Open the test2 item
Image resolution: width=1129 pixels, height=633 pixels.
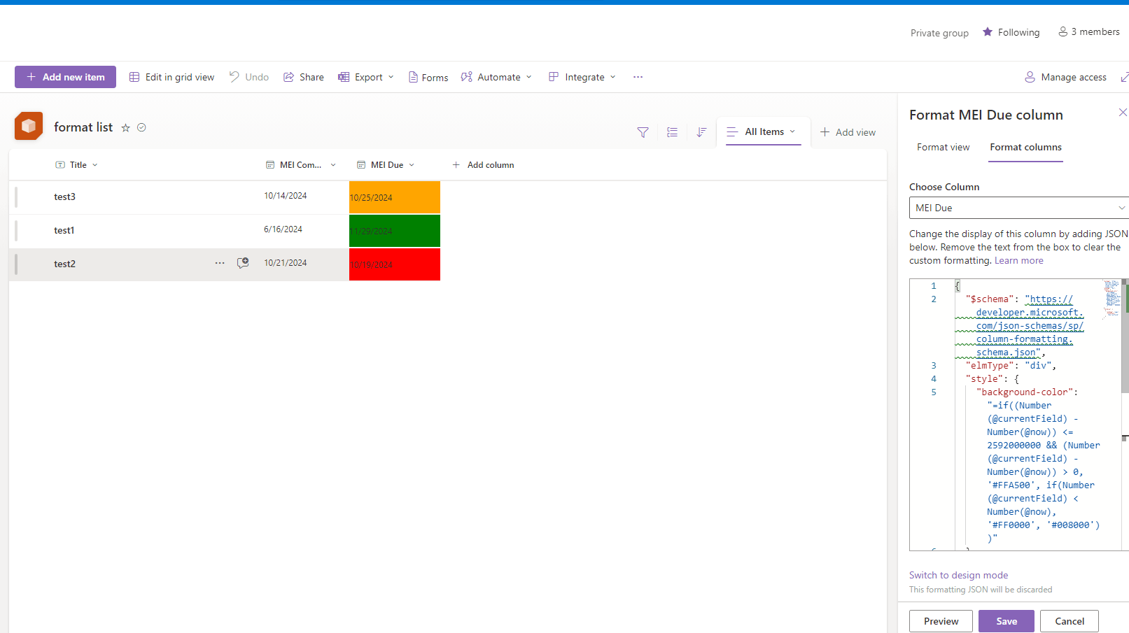(64, 264)
